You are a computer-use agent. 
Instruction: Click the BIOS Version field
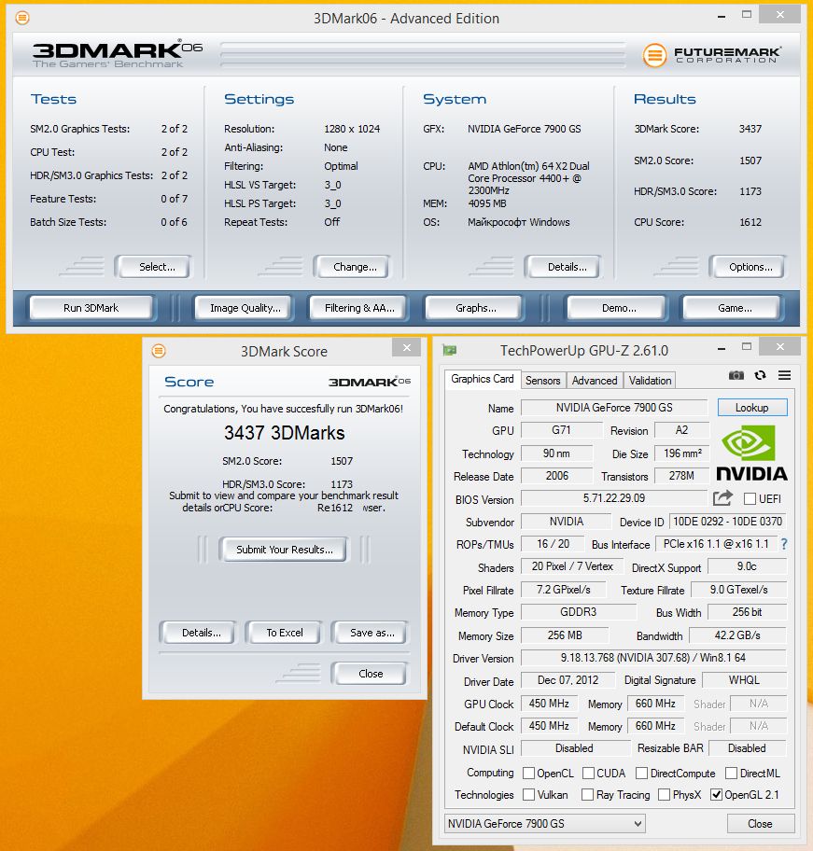coord(614,497)
